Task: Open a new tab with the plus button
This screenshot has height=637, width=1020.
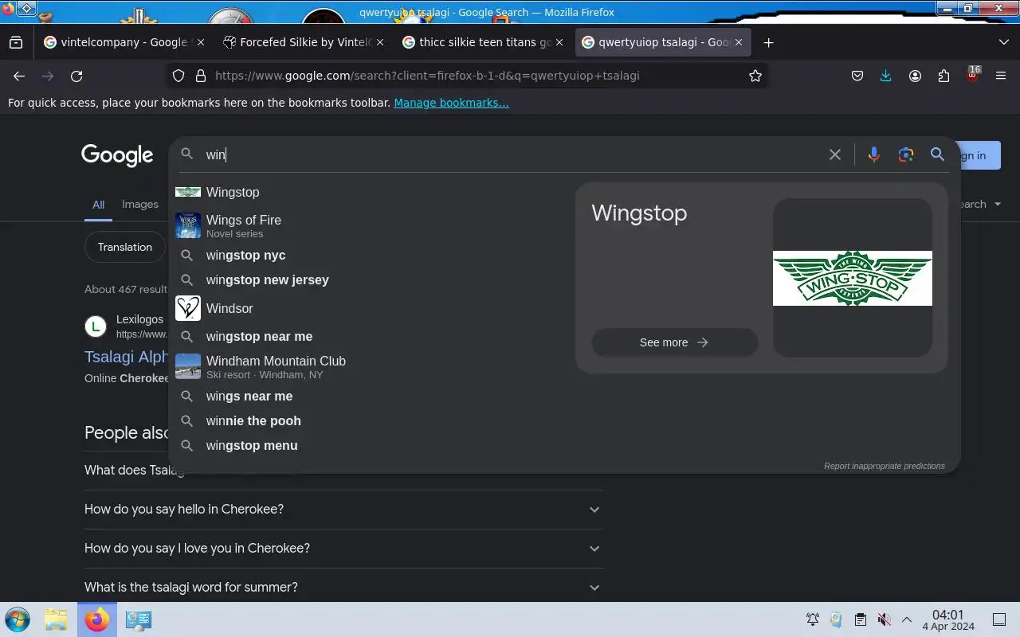Action: tap(768, 42)
